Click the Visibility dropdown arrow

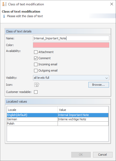point(107,78)
